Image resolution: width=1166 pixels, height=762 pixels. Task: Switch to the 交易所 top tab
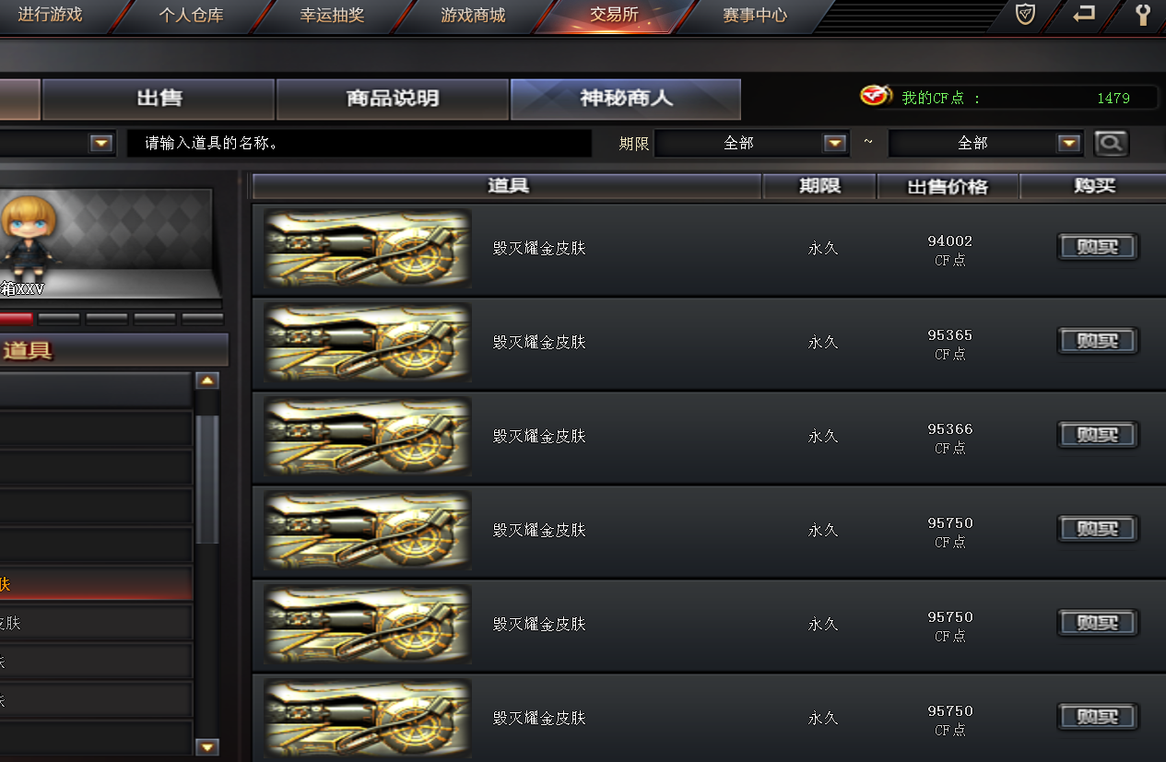pos(614,16)
